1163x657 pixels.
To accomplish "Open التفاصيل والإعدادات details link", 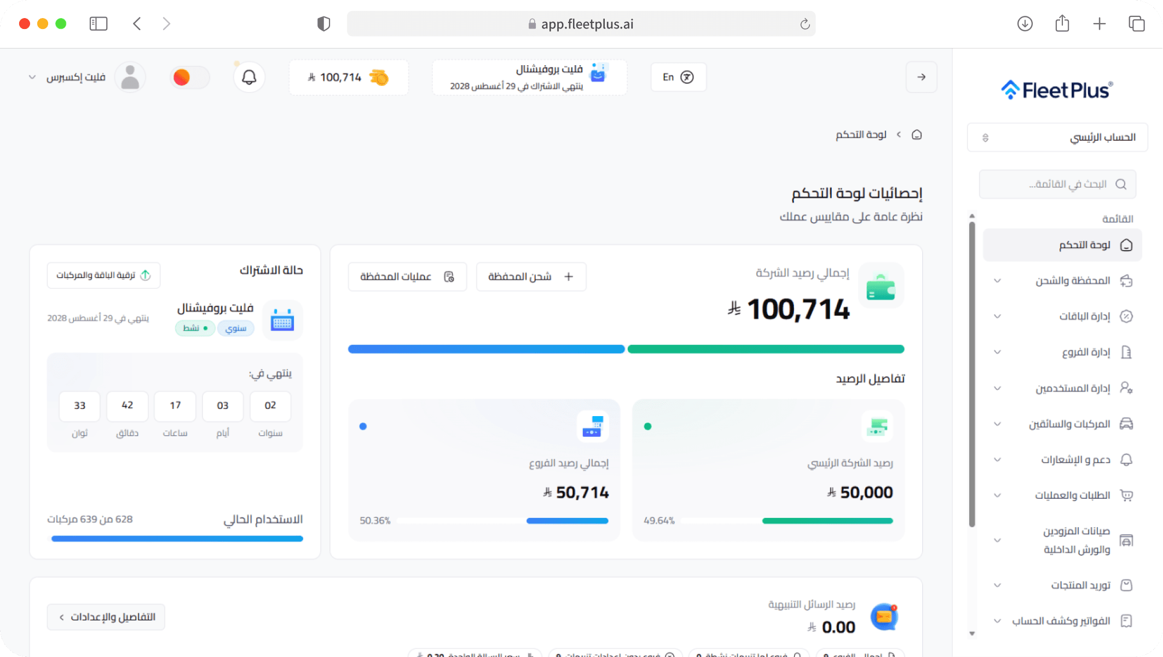I will [x=106, y=617].
